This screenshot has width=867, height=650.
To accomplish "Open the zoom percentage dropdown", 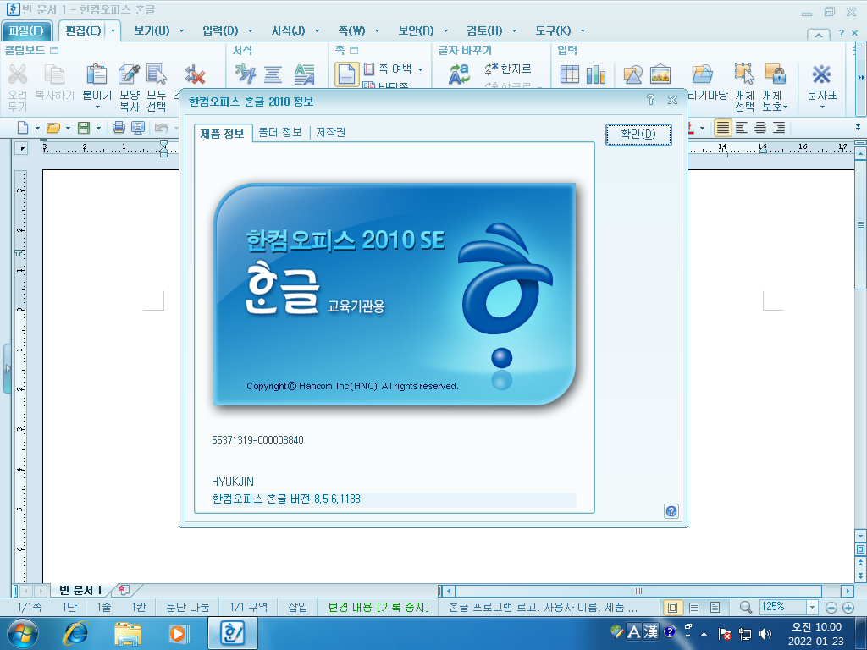I will click(x=812, y=607).
